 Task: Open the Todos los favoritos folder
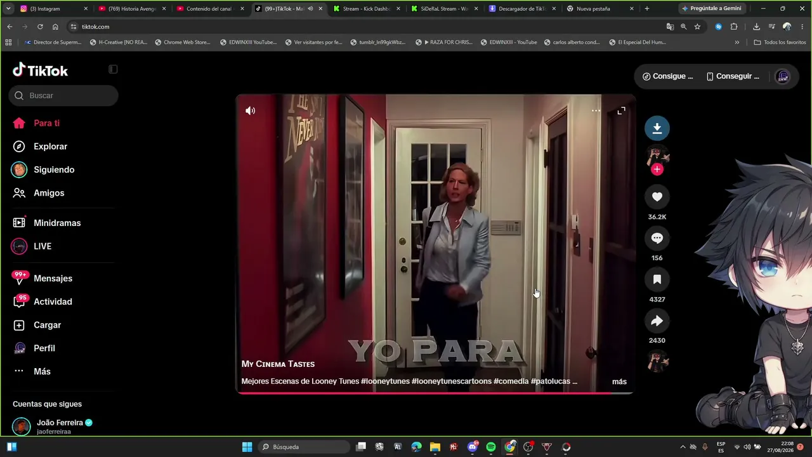tap(780, 43)
